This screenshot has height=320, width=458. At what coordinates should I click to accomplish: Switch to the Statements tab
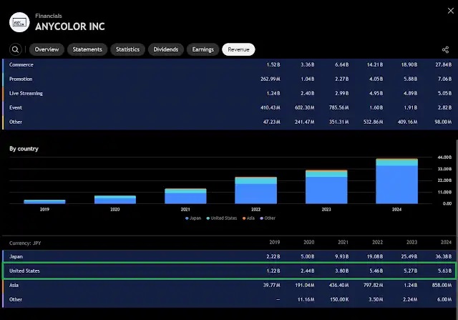point(87,49)
